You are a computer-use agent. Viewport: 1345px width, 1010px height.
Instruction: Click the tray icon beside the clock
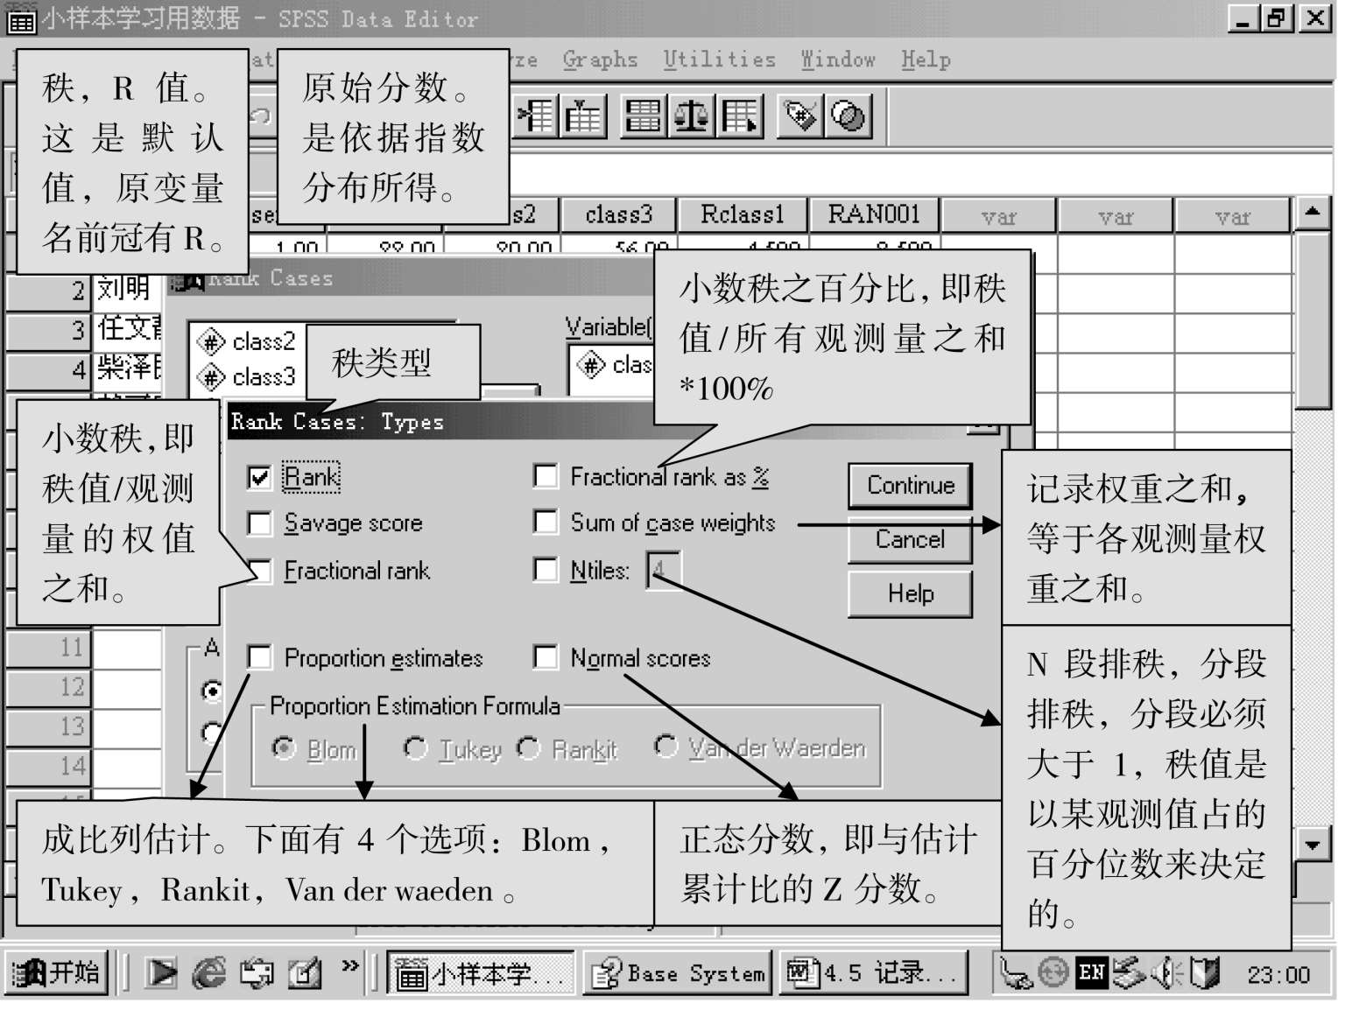[1205, 972]
